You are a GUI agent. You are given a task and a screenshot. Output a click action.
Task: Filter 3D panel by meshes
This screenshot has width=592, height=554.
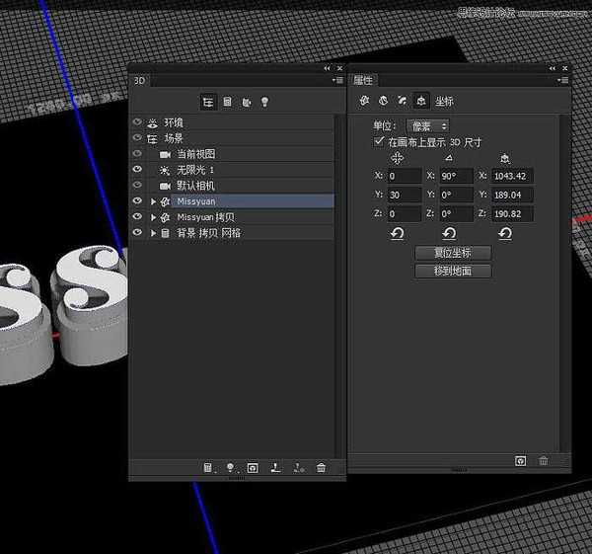227,102
